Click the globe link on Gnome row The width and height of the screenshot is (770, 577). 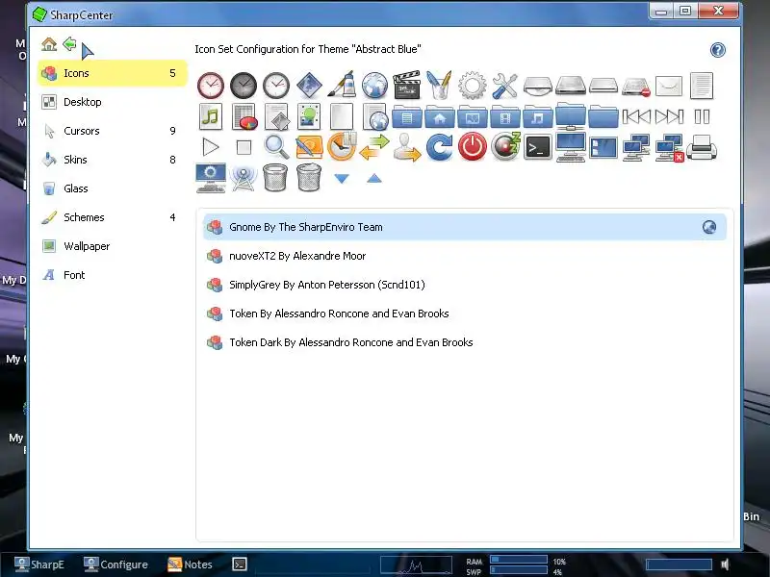(x=709, y=227)
